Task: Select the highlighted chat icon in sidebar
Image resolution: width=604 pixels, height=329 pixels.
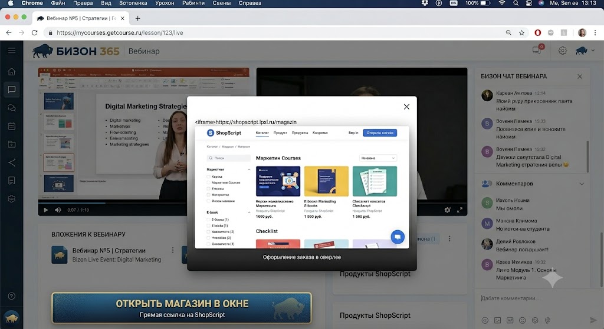Action: click(12, 89)
